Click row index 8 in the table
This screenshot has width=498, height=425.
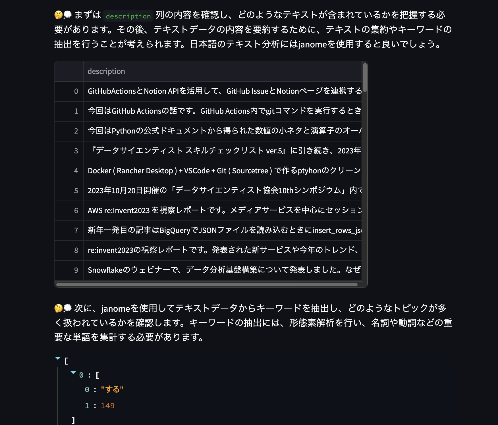coord(76,250)
